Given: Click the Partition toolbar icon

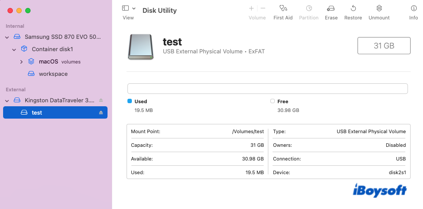Looking at the screenshot, I should pos(309,8).
